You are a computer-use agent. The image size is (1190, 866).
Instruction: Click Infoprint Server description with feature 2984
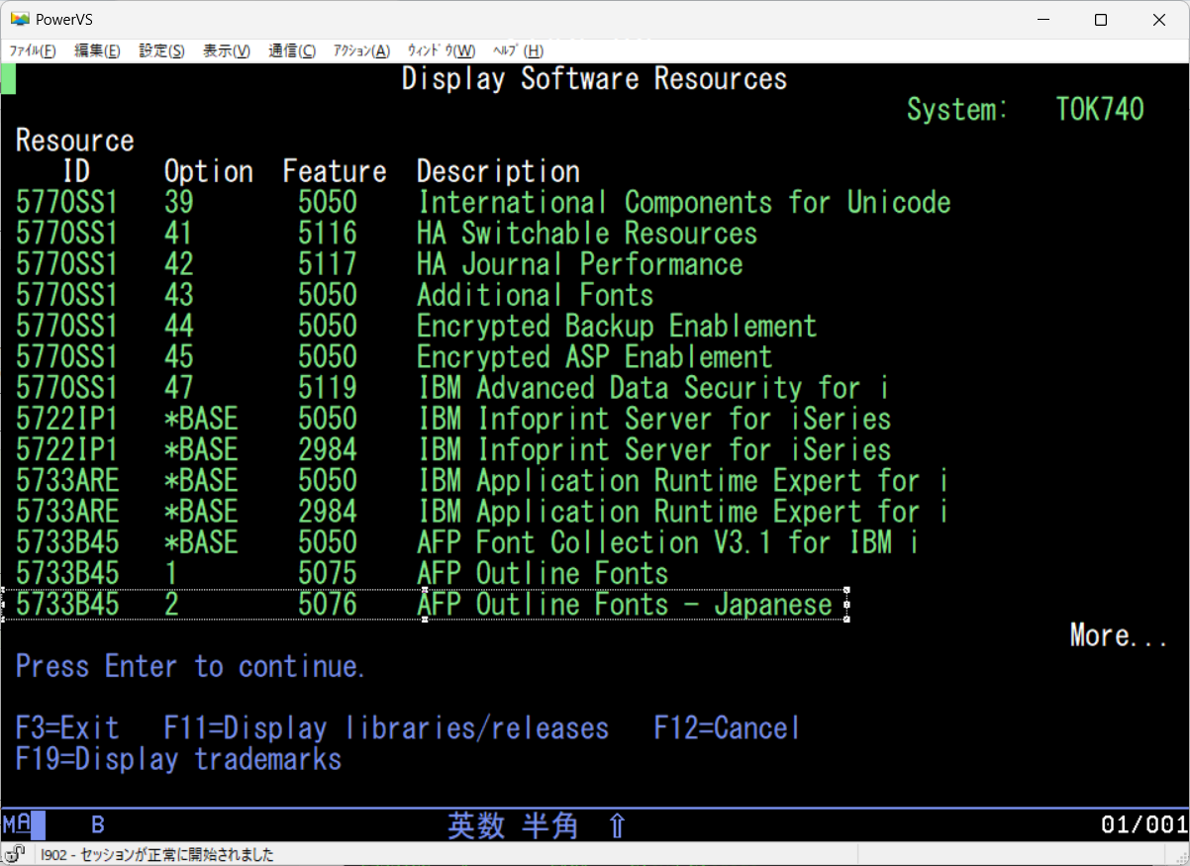point(654,449)
